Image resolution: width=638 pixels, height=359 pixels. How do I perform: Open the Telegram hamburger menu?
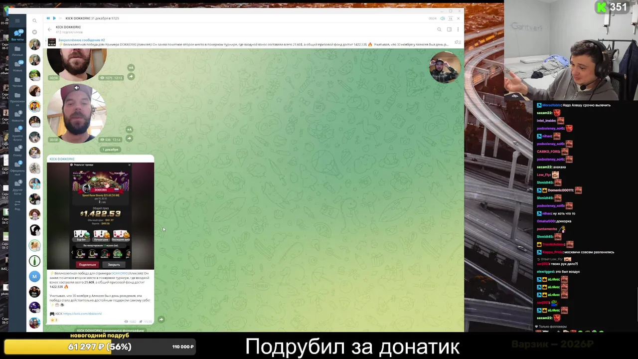[x=17, y=20]
